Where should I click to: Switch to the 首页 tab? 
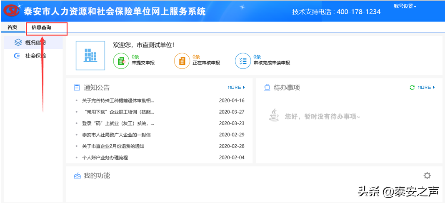[12, 28]
